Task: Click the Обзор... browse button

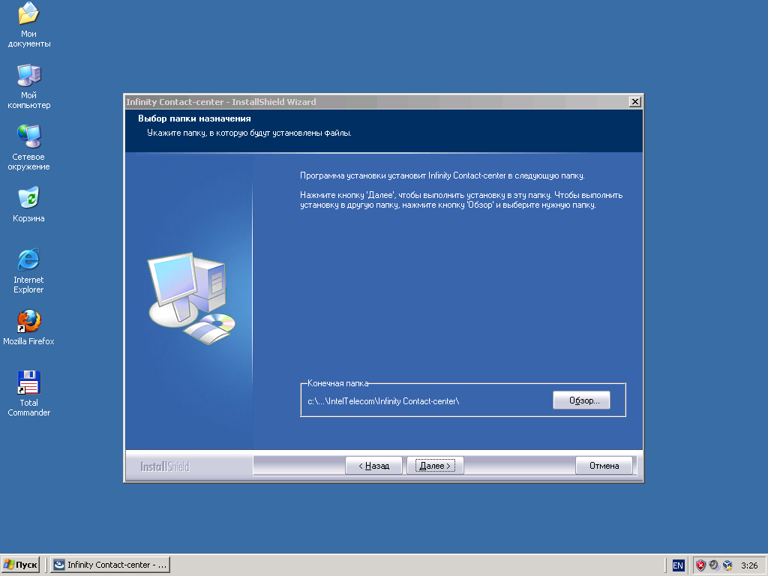Action: coord(581,400)
